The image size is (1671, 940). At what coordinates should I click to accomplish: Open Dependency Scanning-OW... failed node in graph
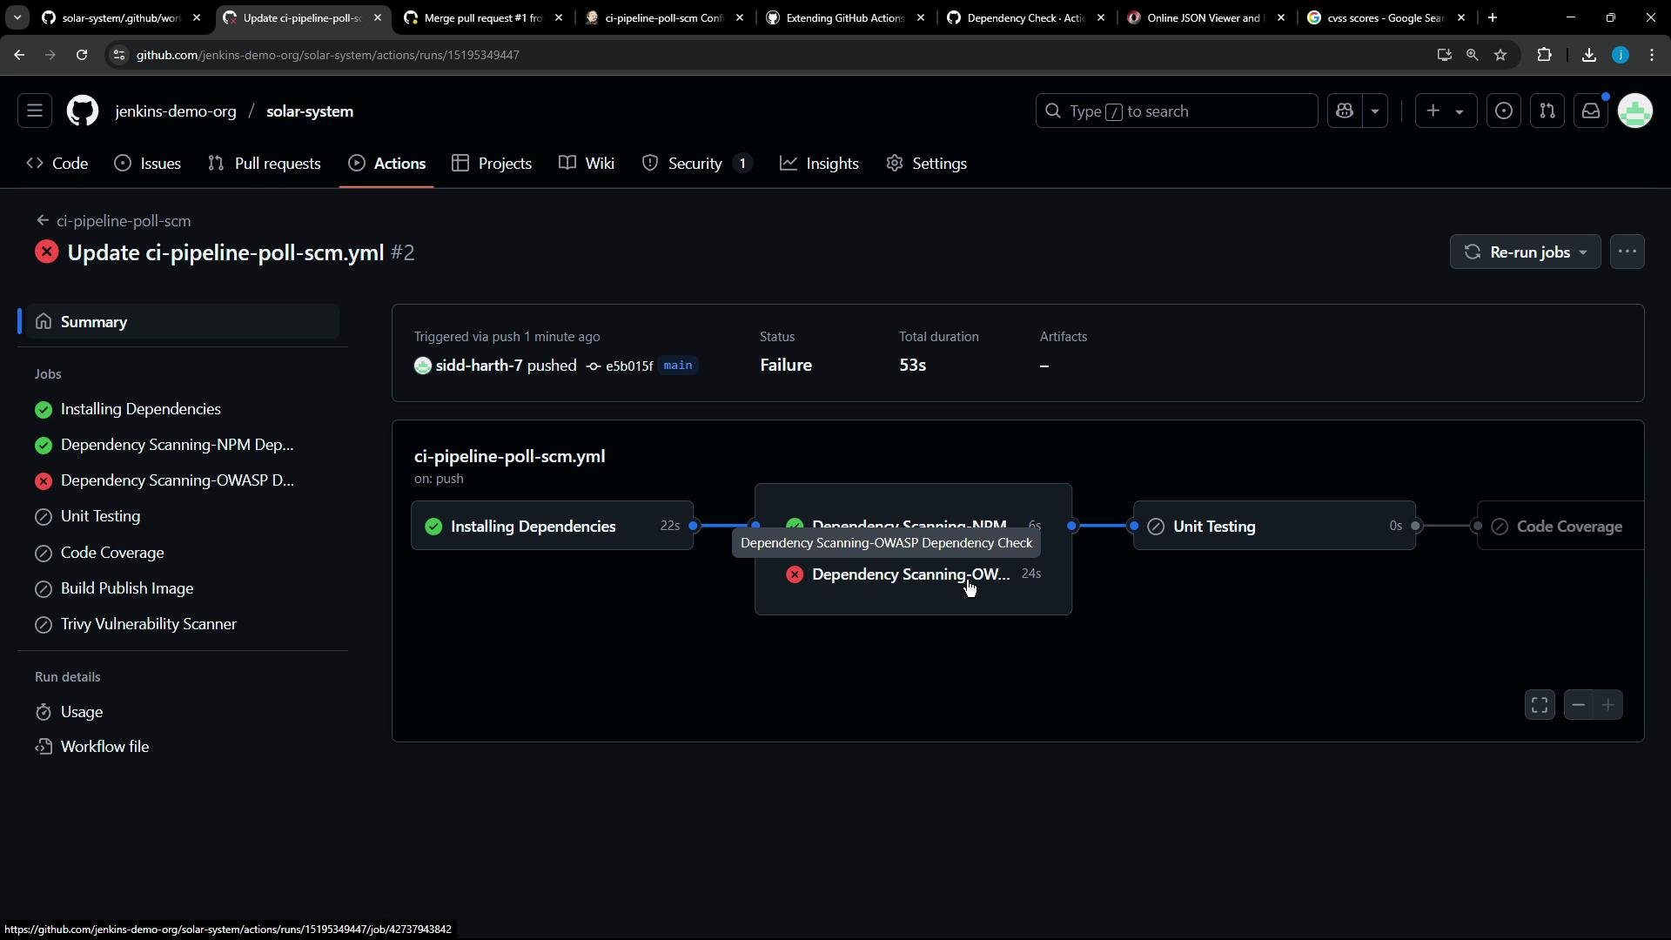point(913,574)
